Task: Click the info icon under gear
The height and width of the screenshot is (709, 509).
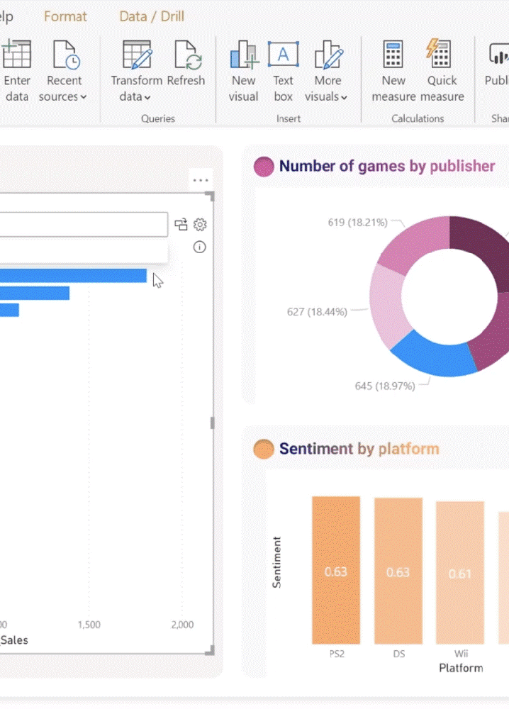Action: (199, 247)
